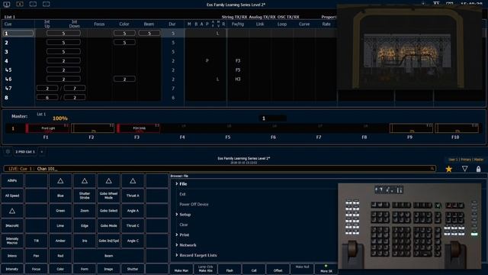Click the magnifier icon in command line

(x=432, y=169)
